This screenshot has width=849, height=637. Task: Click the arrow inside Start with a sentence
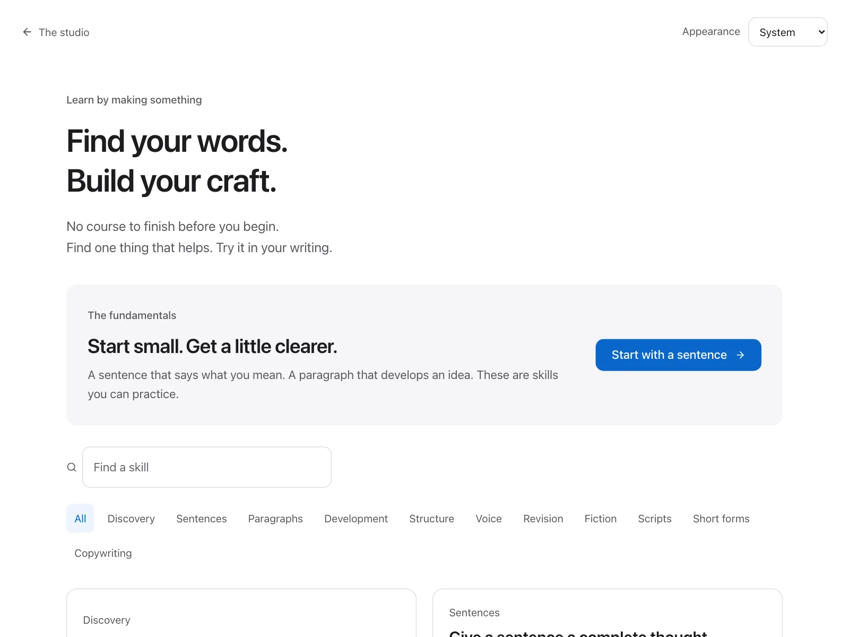point(740,355)
